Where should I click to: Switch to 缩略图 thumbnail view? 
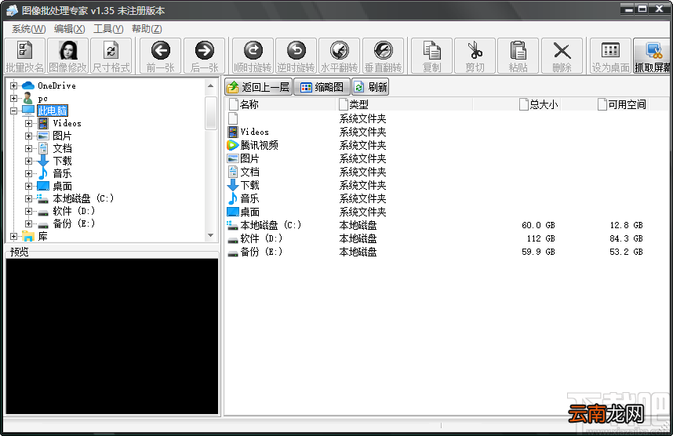322,87
